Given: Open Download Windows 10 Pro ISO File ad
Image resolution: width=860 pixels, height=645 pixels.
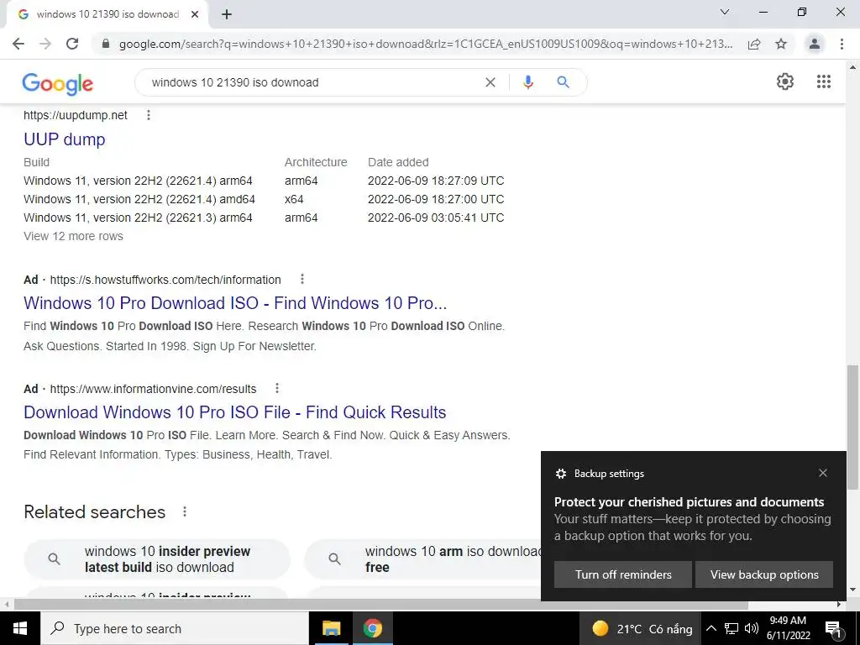Looking at the screenshot, I should [235, 412].
